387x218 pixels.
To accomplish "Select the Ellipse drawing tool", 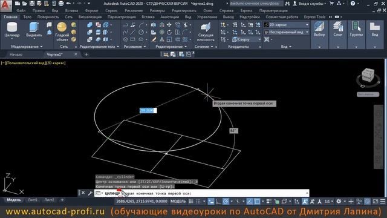I will click(141, 39).
